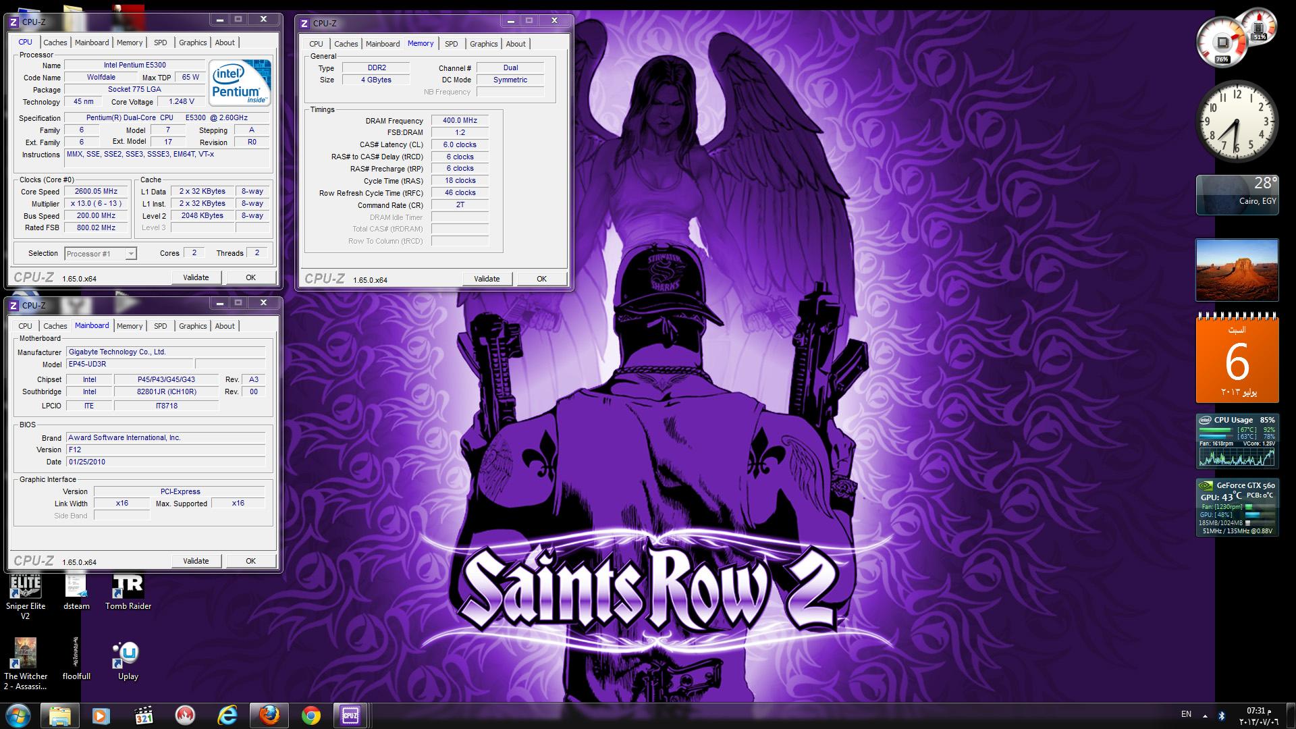Select the 'Gigabyte Technology Co., Ltd.' manufacturer value
The width and height of the screenshot is (1296, 729).
[x=165, y=352]
